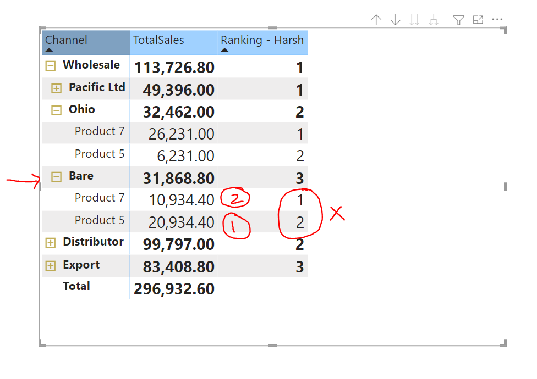Click the bottom-edge middle resize handle
Image resolution: width=537 pixels, height=379 pixels.
272,345
